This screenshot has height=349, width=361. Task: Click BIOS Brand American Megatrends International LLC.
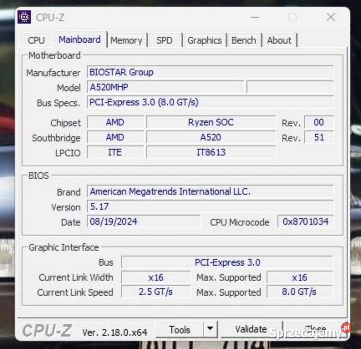tap(210, 191)
